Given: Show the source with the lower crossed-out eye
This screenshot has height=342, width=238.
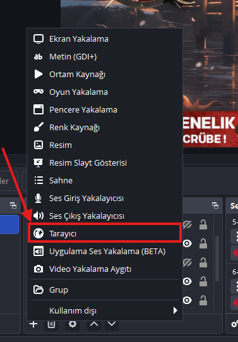Looking at the screenshot, I should click(187, 262).
